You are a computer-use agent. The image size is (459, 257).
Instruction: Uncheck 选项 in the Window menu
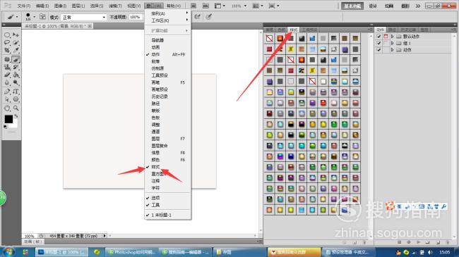point(168,198)
